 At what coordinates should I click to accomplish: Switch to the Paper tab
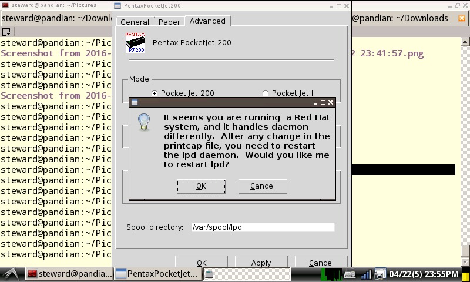(169, 22)
